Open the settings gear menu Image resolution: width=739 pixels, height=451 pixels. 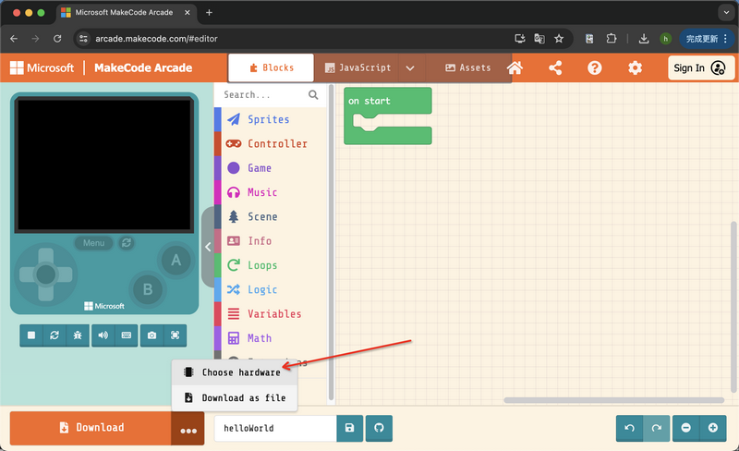[x=635, y=67]
